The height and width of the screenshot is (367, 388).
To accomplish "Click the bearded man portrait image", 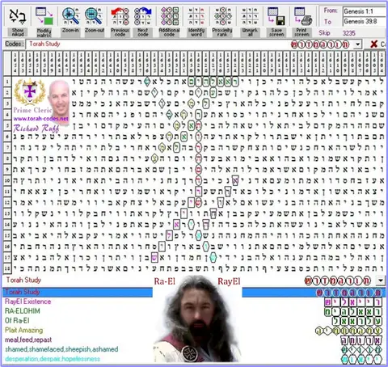I will (197, 319).
